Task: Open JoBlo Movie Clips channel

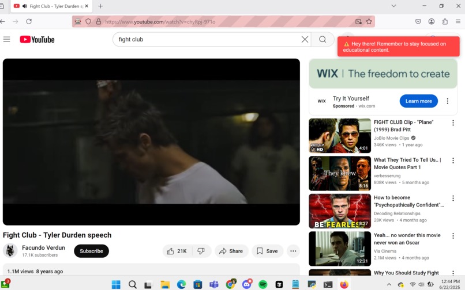Action: [x=392, y=138]
